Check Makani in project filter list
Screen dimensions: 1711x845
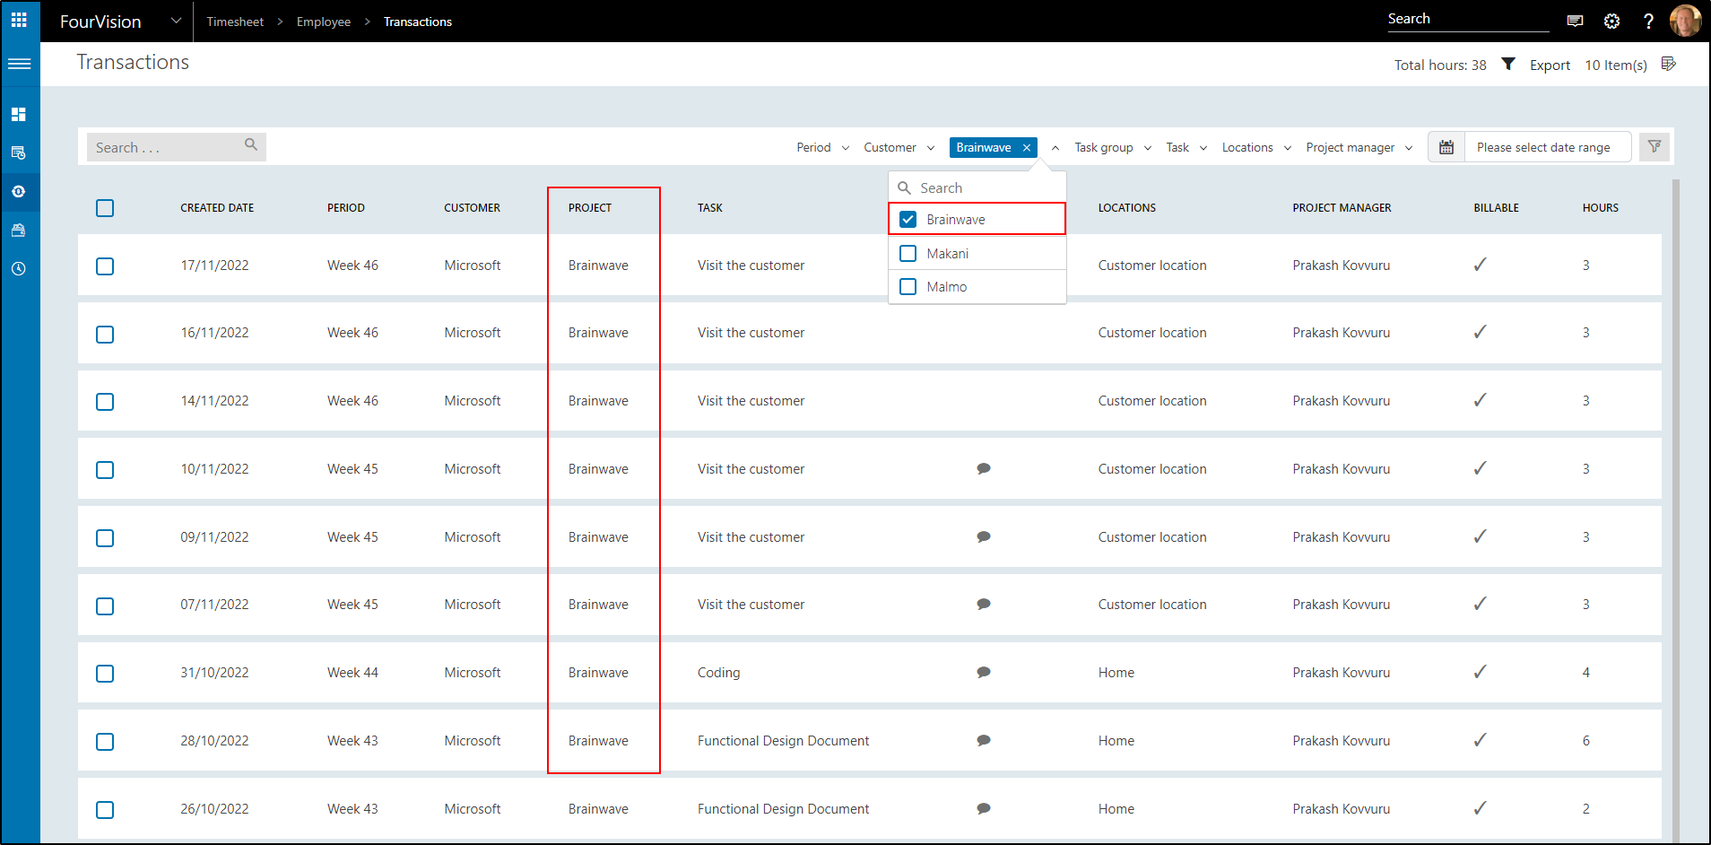pyautogui.click(x=908, y=253)
